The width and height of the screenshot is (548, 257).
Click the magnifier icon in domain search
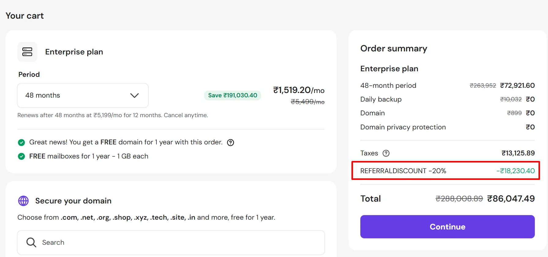(31, 242)
